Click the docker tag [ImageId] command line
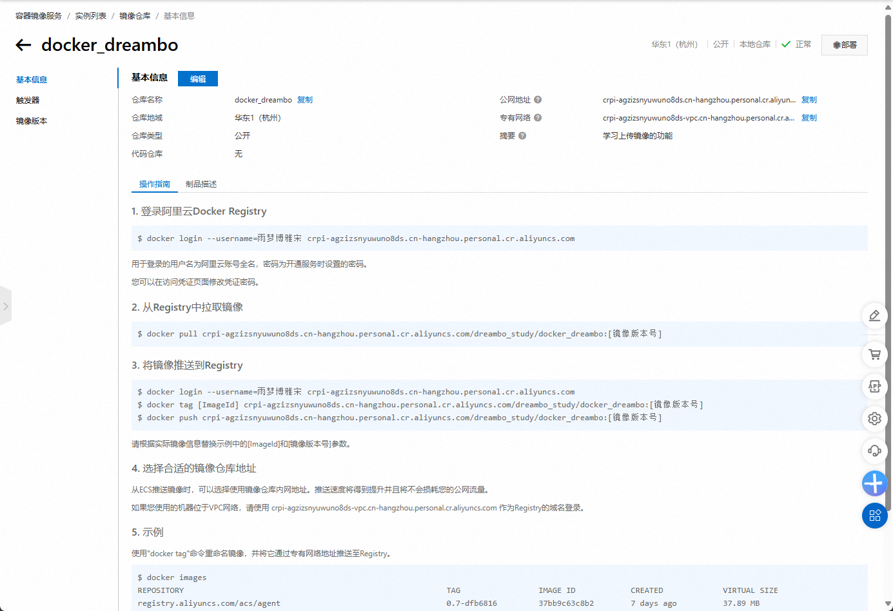 tap(420, 405)
